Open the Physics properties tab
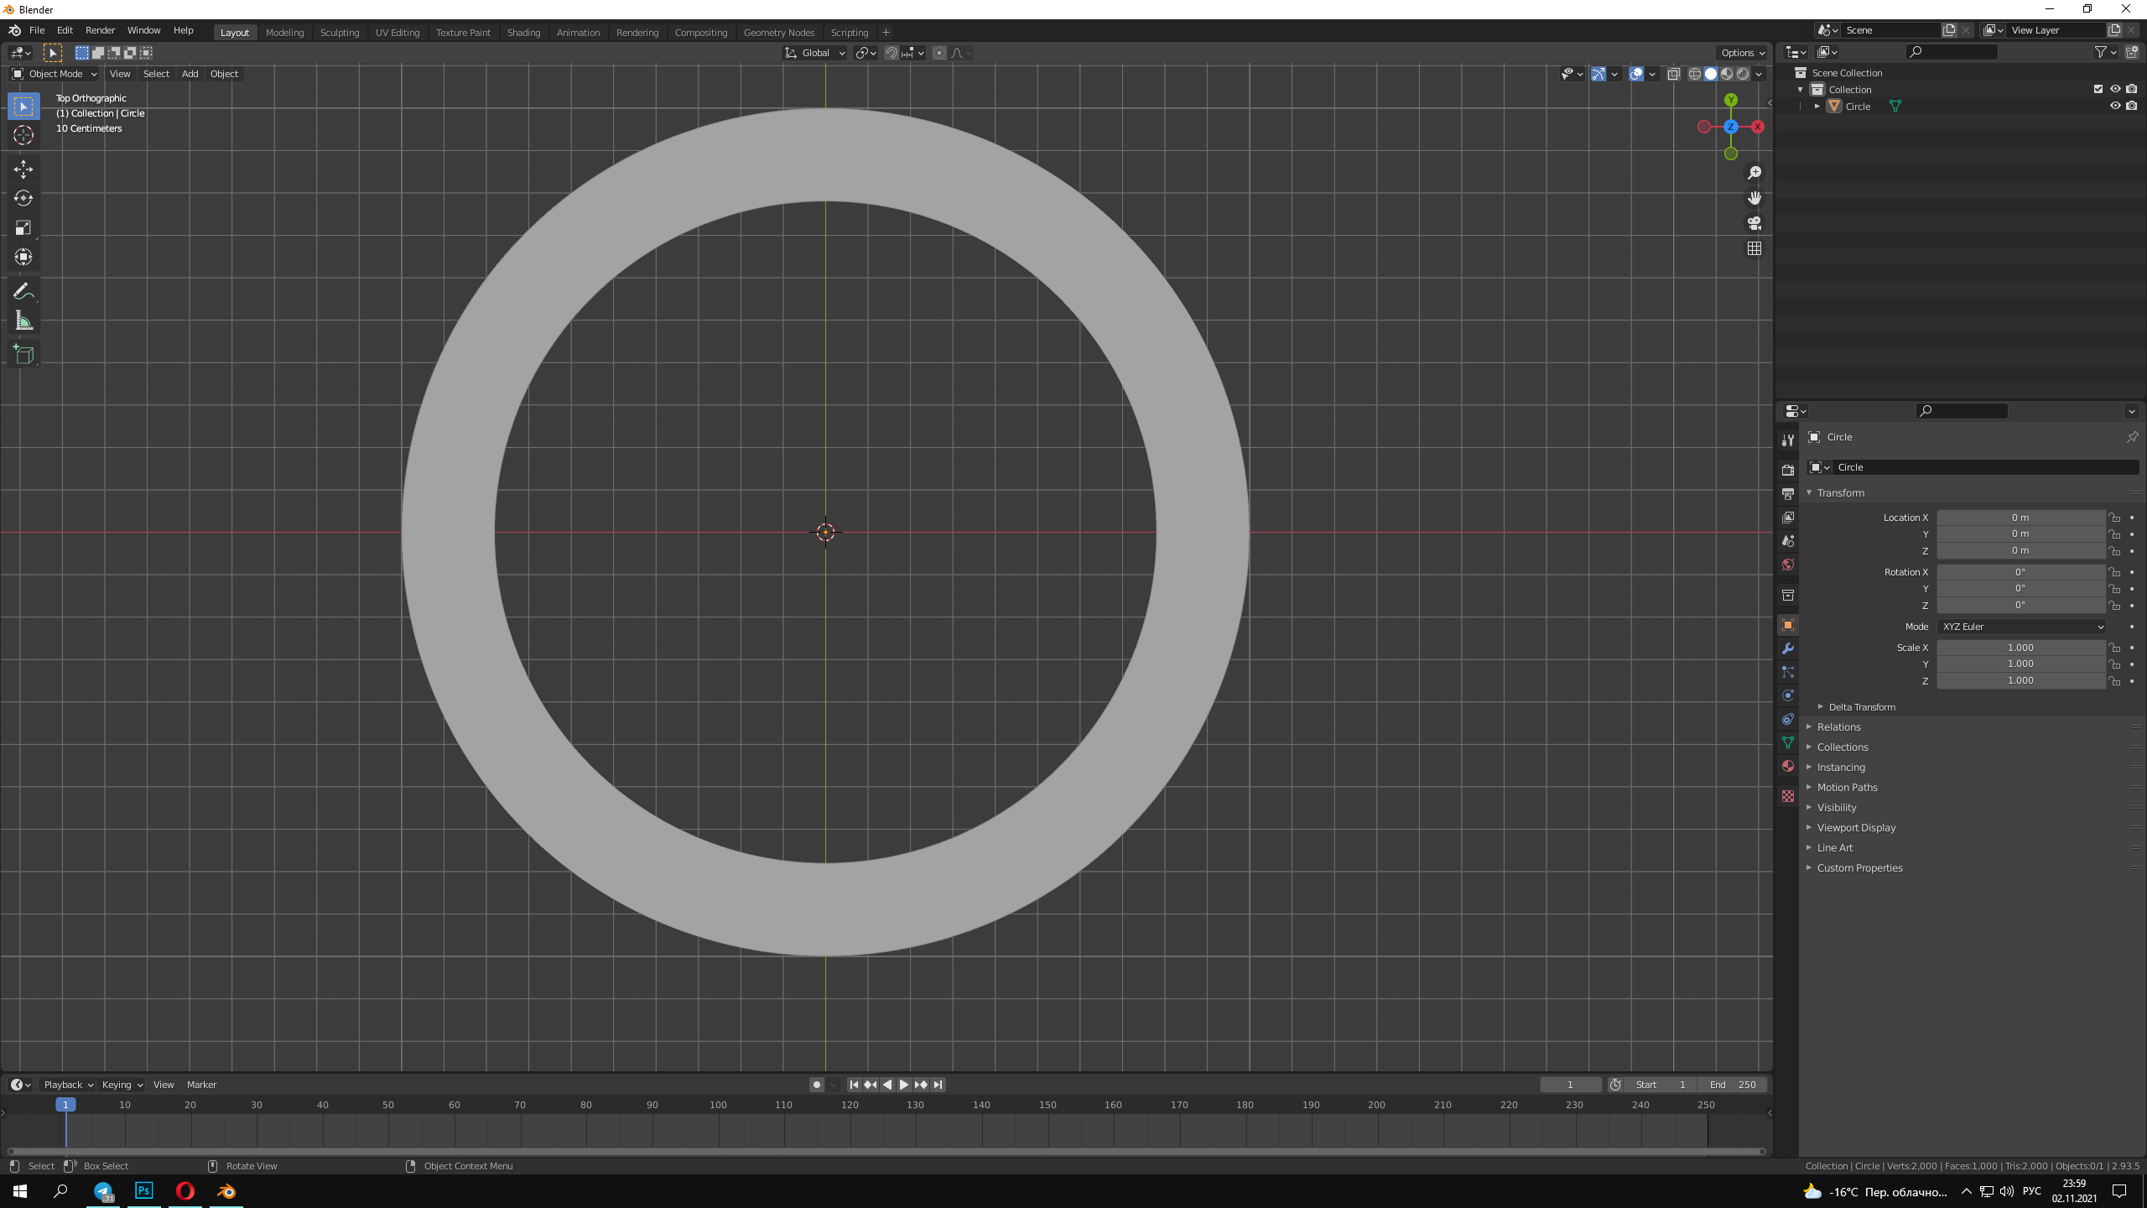This screenshot has height=1208, width=2147. coord(1787,695)
